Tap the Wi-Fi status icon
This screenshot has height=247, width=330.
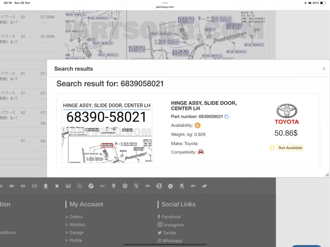(305, 3)
